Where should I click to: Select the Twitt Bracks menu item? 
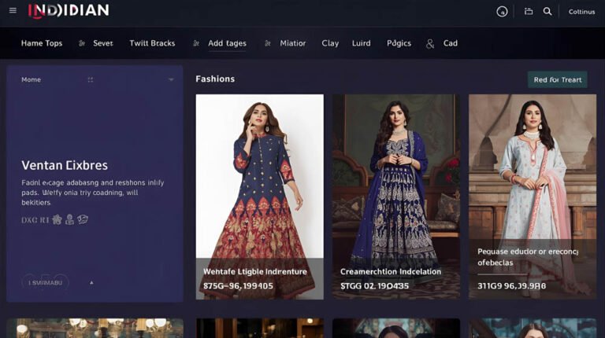(x=152, y=44)
